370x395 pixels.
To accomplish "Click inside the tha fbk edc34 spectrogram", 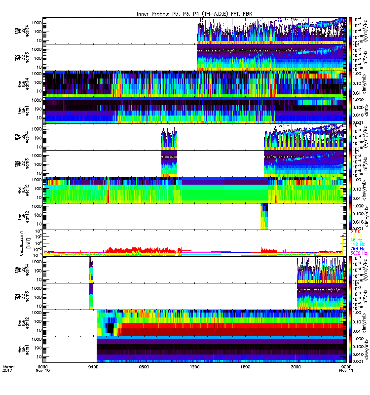I will click(x=194, y=84).
